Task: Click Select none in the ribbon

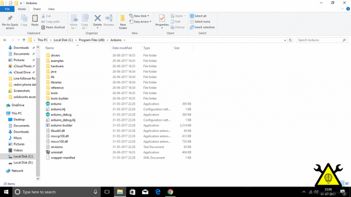Action: click(200, 22)
